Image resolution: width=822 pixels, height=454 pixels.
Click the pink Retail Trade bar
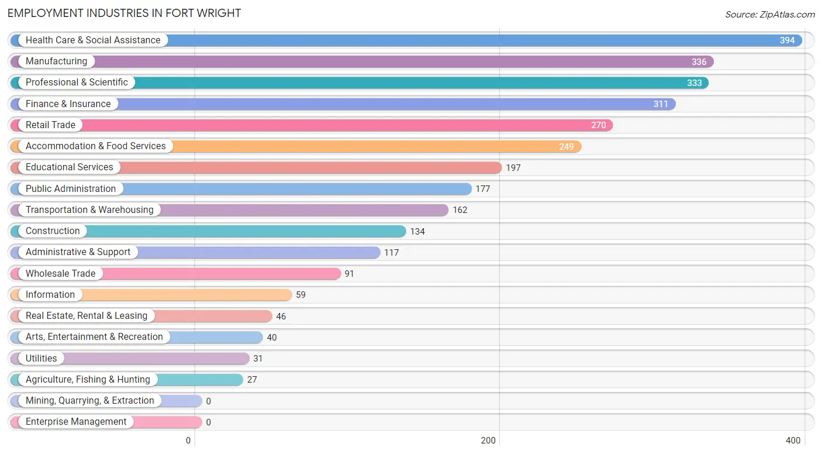(x=312, y=125)
